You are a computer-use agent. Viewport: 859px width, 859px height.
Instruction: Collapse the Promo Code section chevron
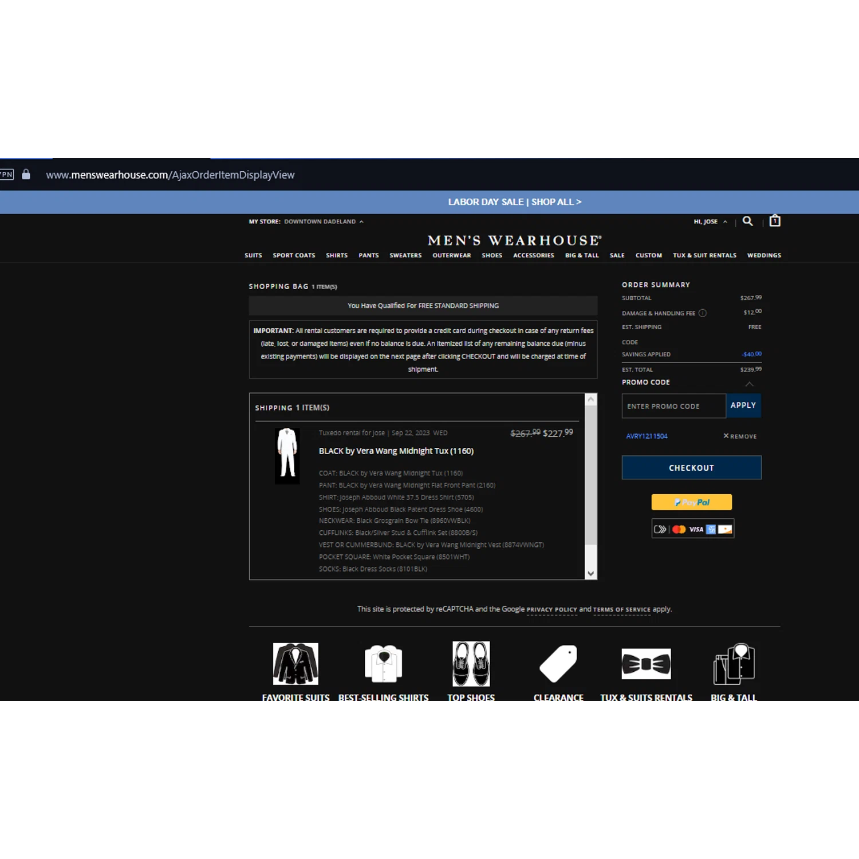pyautogui.click(x=749, y=384)
